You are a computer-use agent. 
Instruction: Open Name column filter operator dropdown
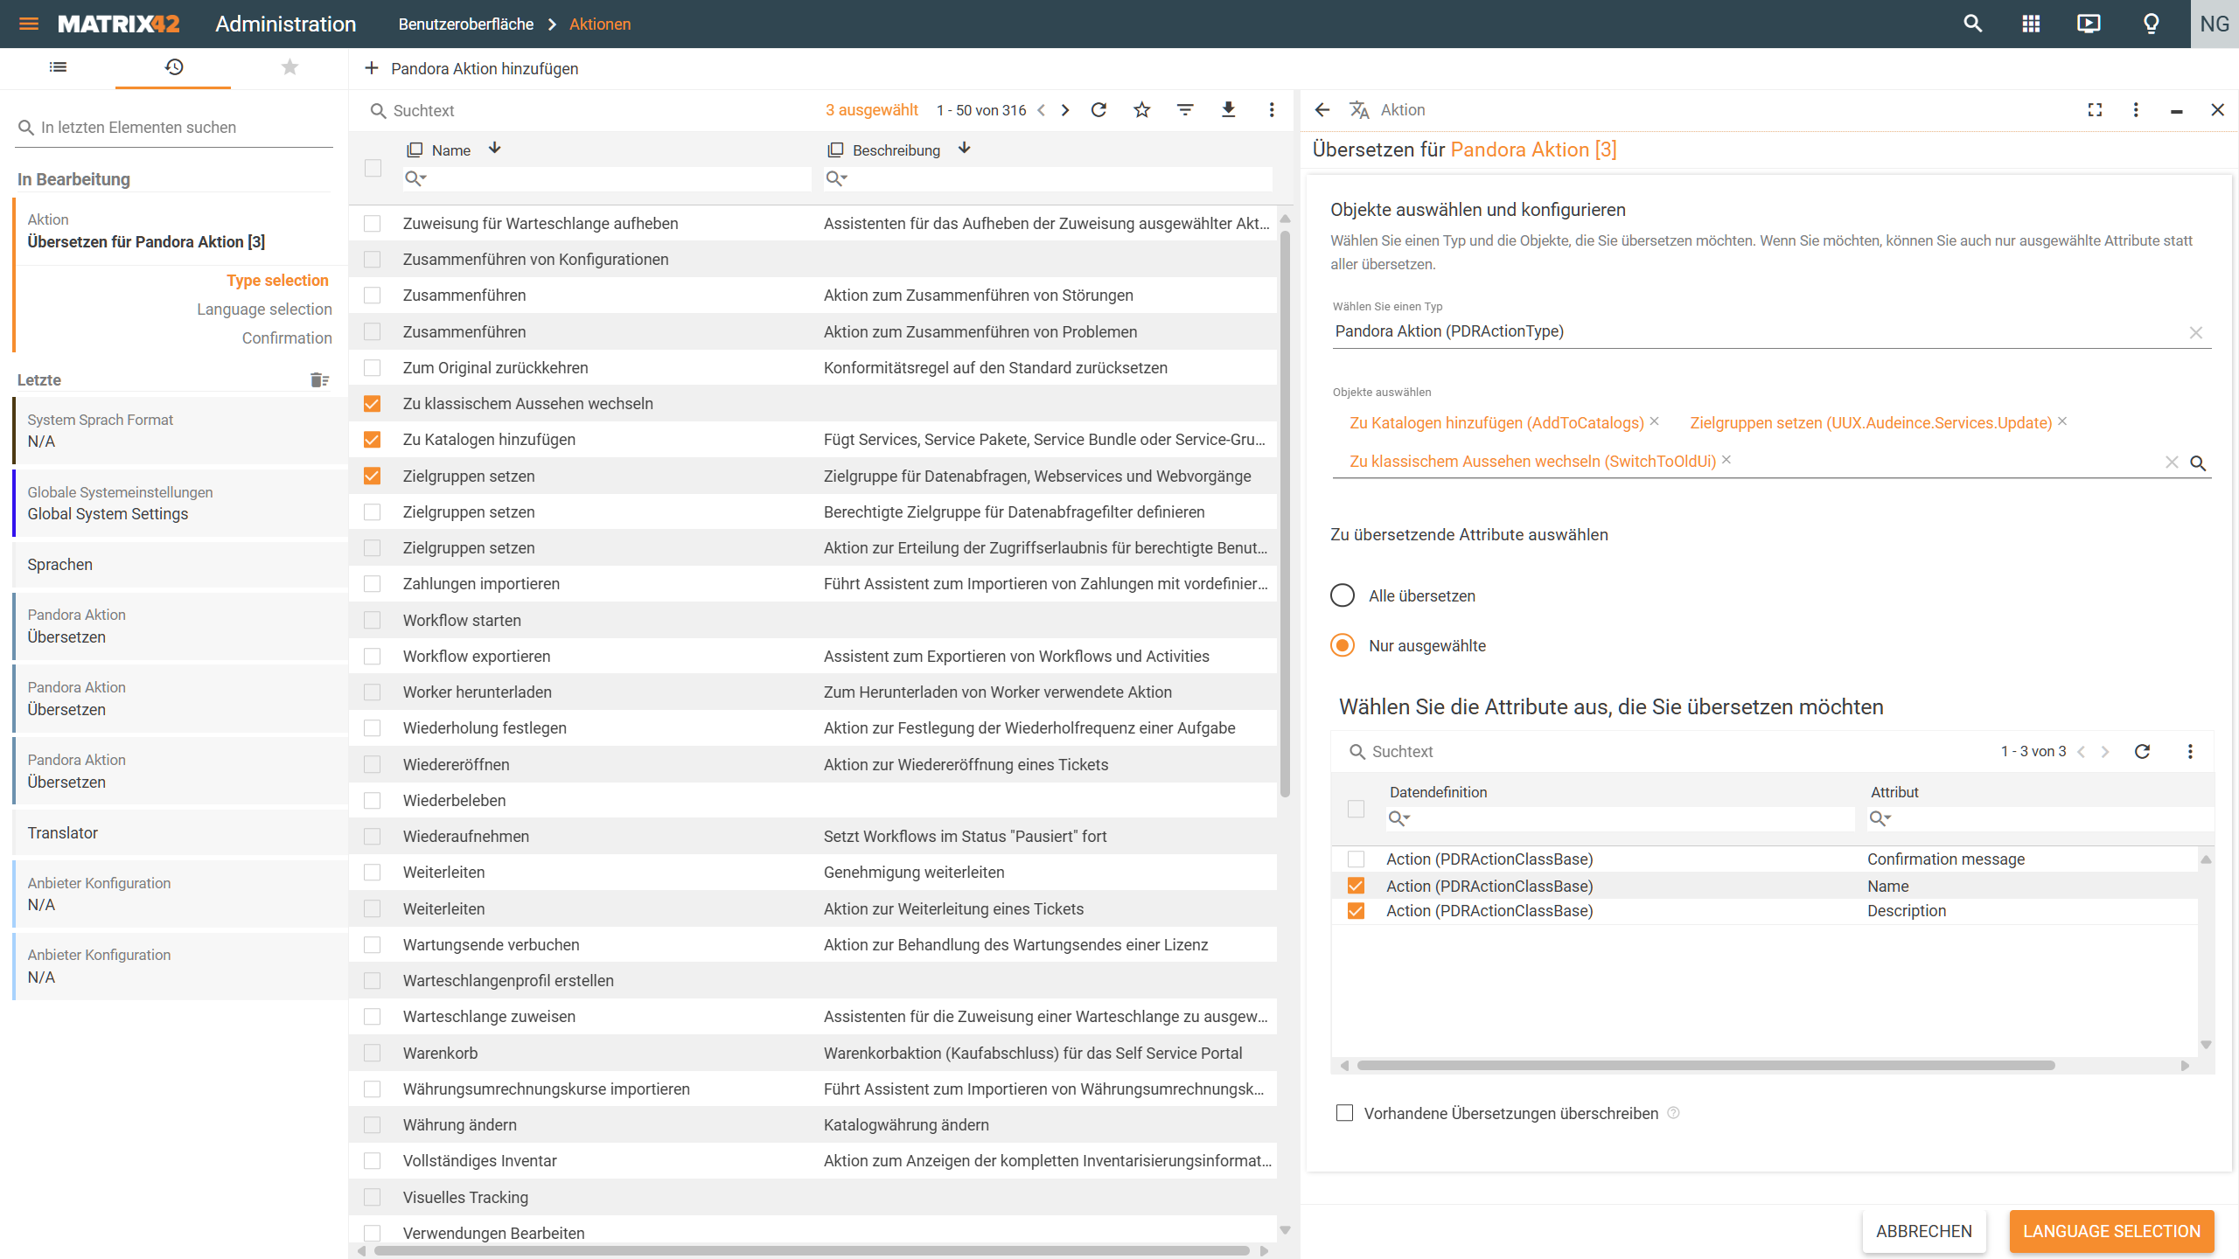(x=415, y=178)
